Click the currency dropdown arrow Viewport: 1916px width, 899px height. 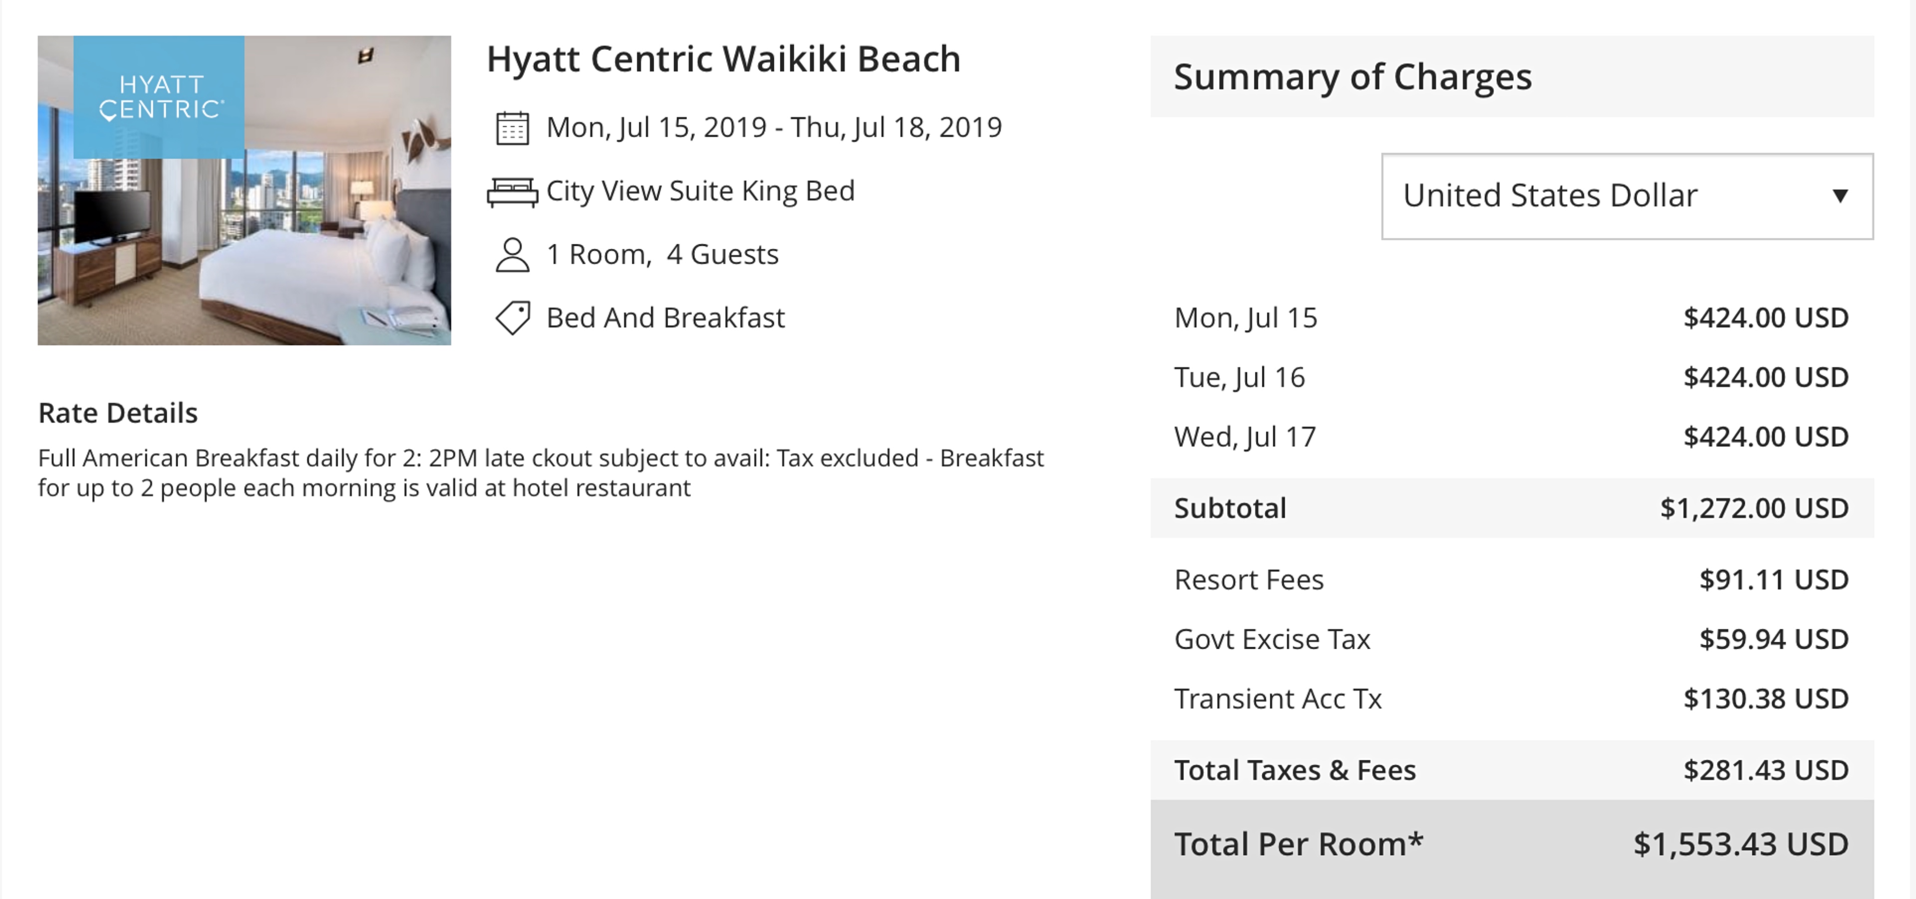tap(1840, 196)
